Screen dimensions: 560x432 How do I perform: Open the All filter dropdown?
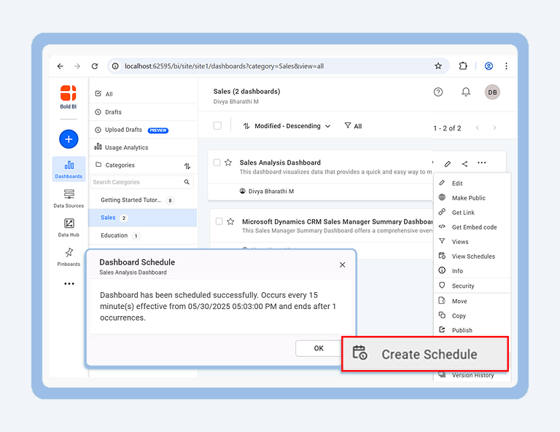(x=353, y=126)
